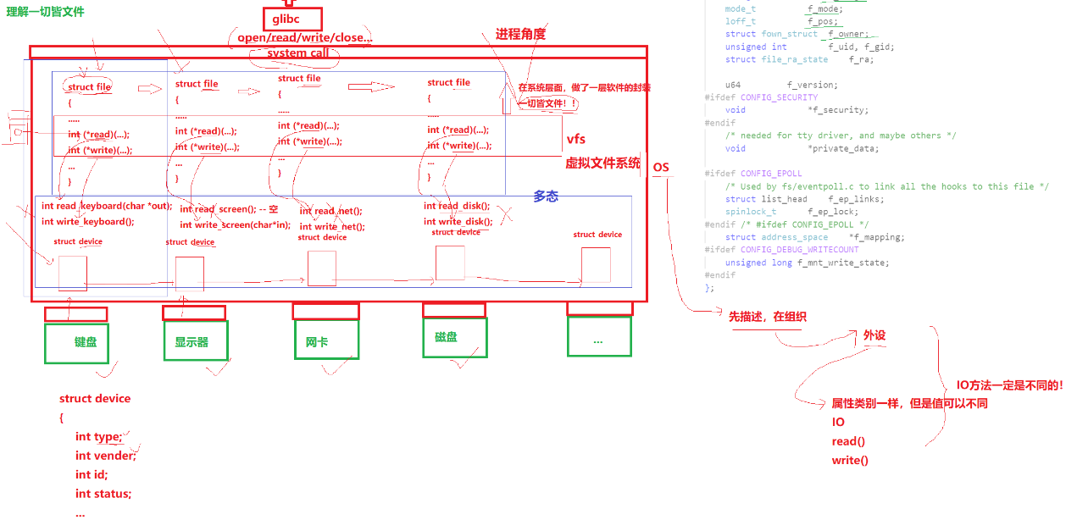The image size is (1066, 520).
Task: Click the 'Used by fs/eventpoll.c' comment
Action: pos(886,186)
